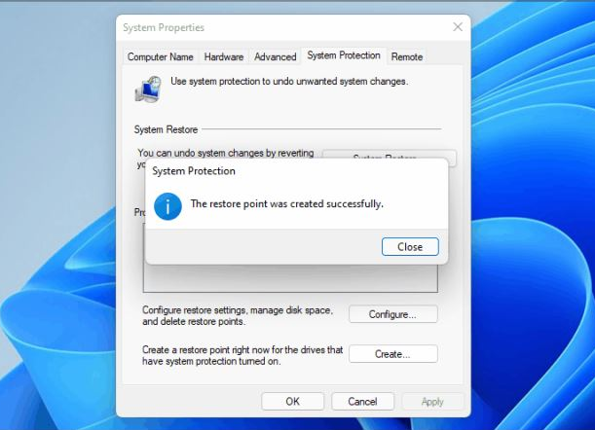The height and width of the screenshot is (430, 595).
Task: Click the partially hidden System Restore button
Action: 389,155
